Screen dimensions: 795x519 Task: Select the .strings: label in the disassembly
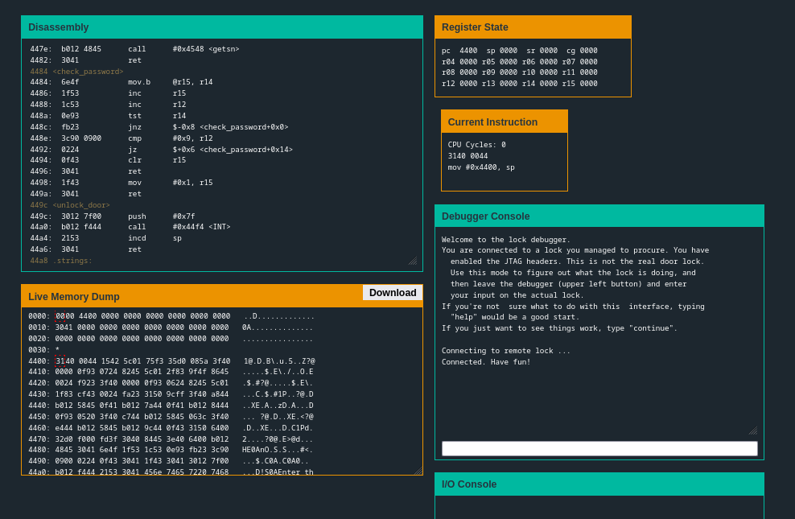(x=74, y=261)
